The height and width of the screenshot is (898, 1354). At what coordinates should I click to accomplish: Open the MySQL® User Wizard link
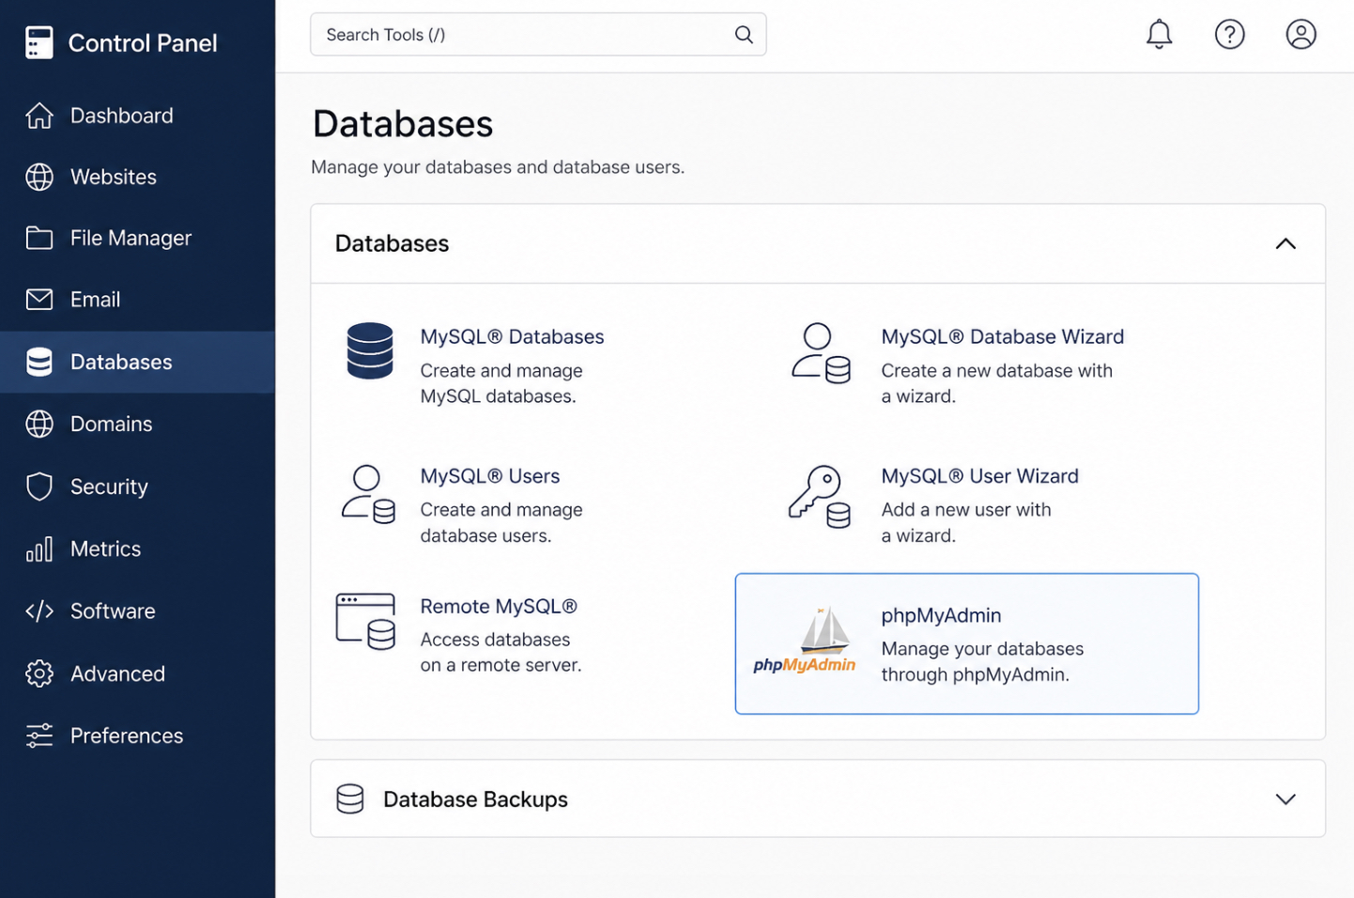[x=979, y=476]
